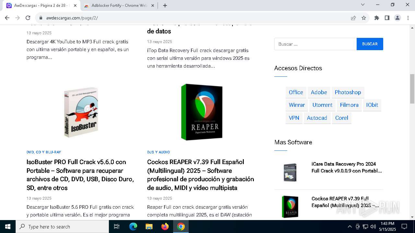Click the Buscar search input field
The width and height of the screenshot is (415, 233).
point(315,44)
